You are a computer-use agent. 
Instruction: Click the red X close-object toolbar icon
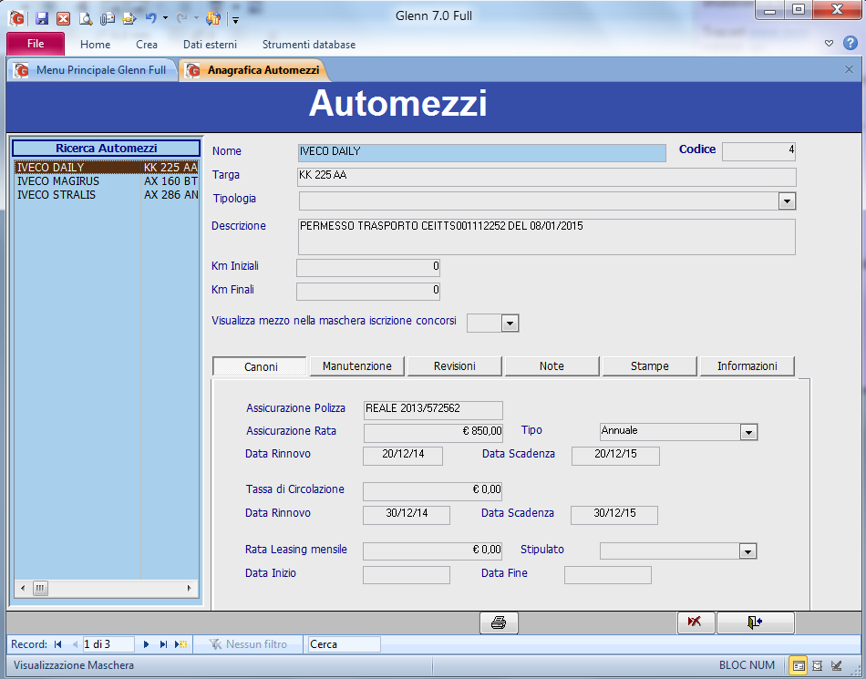[x=64, y=19]
